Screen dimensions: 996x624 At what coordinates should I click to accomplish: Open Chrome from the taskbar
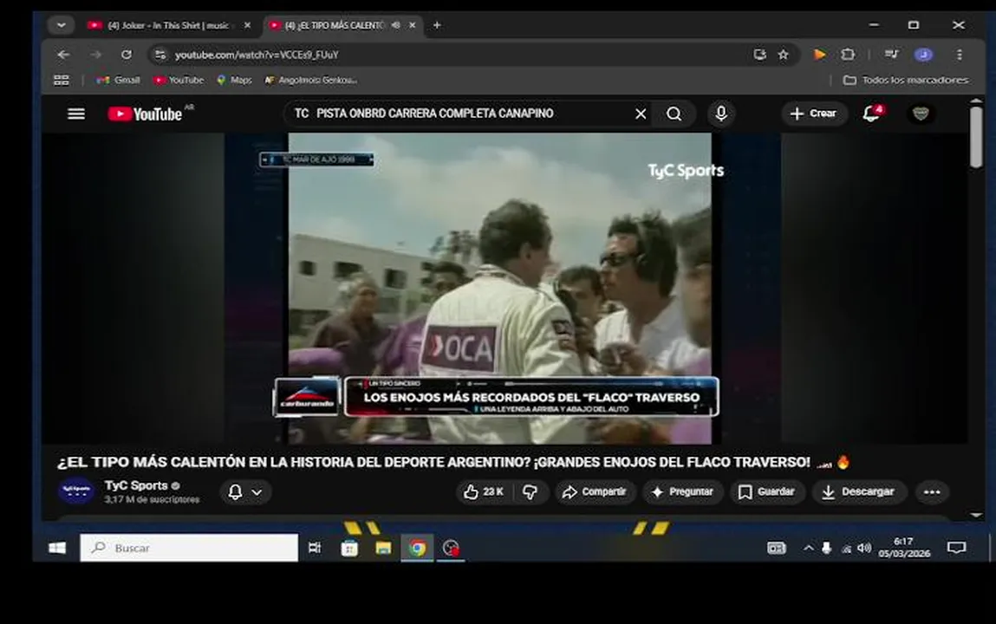point(417,548)
